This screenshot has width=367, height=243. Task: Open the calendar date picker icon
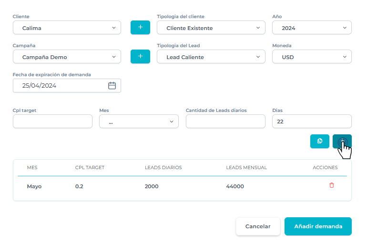(x=112, y=86)
